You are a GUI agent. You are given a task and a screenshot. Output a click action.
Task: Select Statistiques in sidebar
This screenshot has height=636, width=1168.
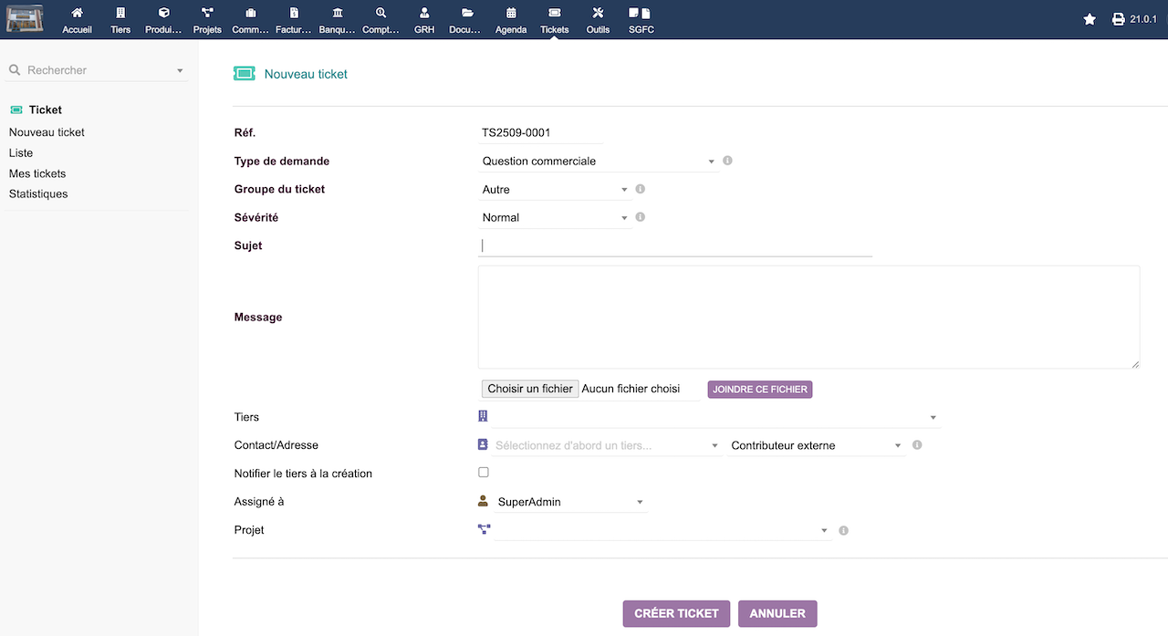click(x=38, y=193)
